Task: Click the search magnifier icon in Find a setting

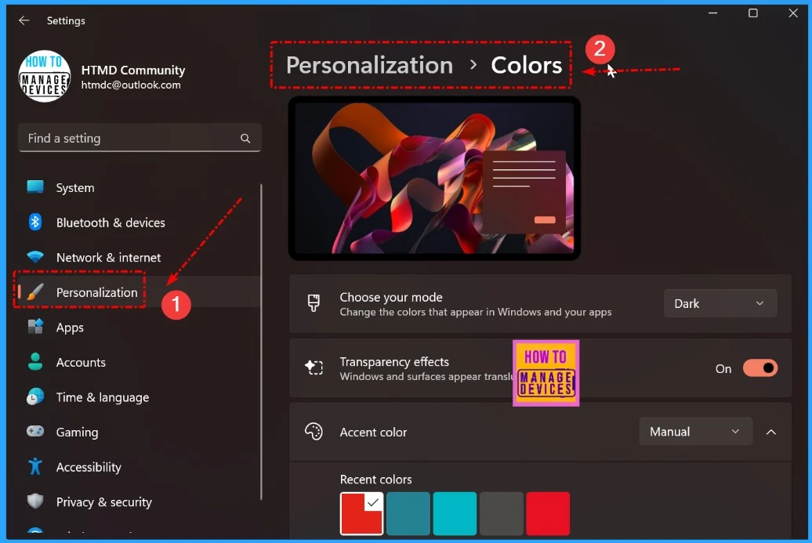Action: pos(245,138)
